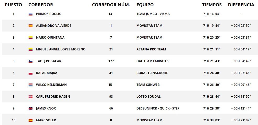Click Spanish flag beside Alejandro Valverde

[30, 26]
